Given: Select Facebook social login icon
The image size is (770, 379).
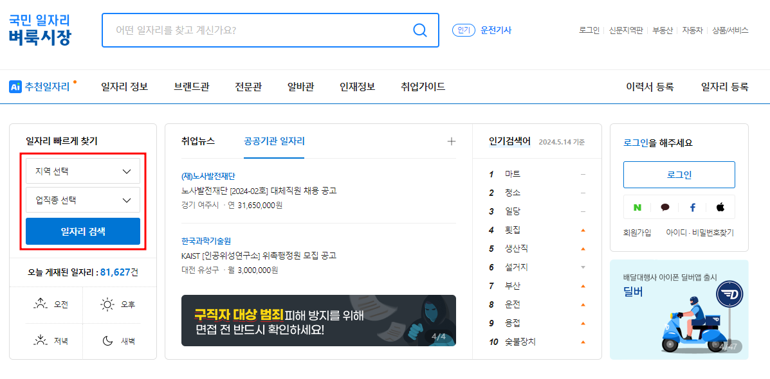Looking at the screenshot, I should [693, 207].
